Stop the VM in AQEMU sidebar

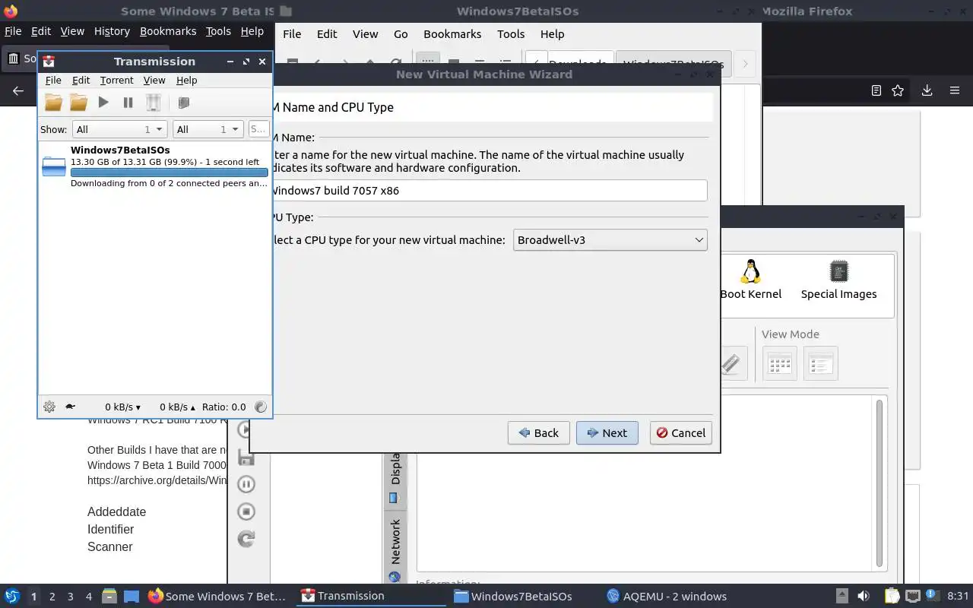[x=246, y=511]
